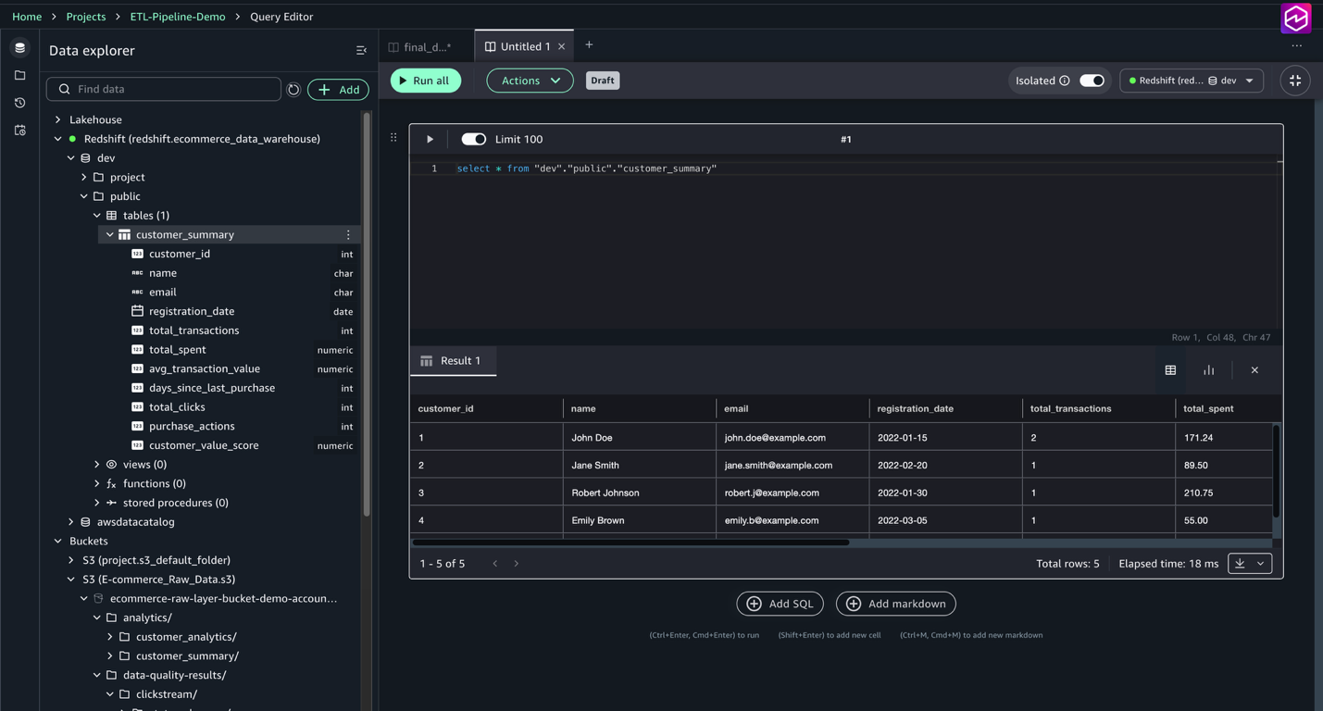Disable the Limit 100 toggle
Viewport: 1323px width, 711px height.
pos(473,139)
